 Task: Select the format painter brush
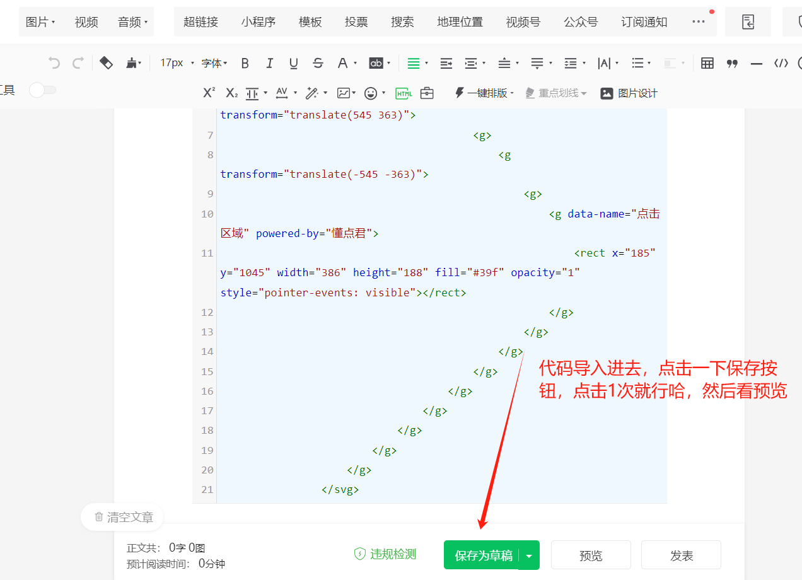tap(131, 63)
